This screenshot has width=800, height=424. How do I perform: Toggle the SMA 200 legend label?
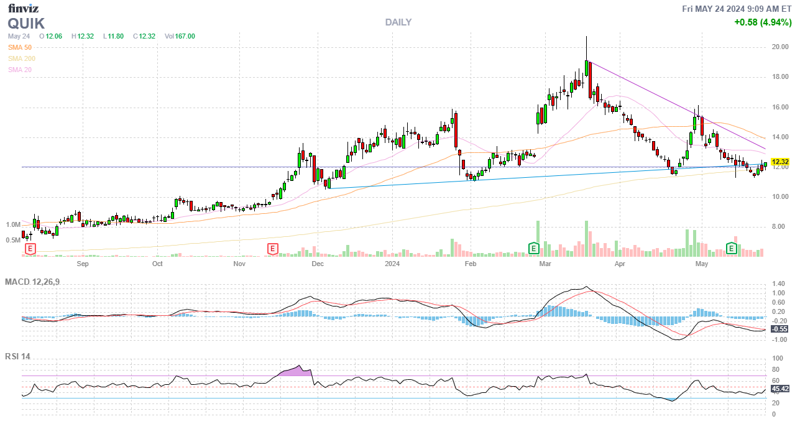tap(22, 58)
